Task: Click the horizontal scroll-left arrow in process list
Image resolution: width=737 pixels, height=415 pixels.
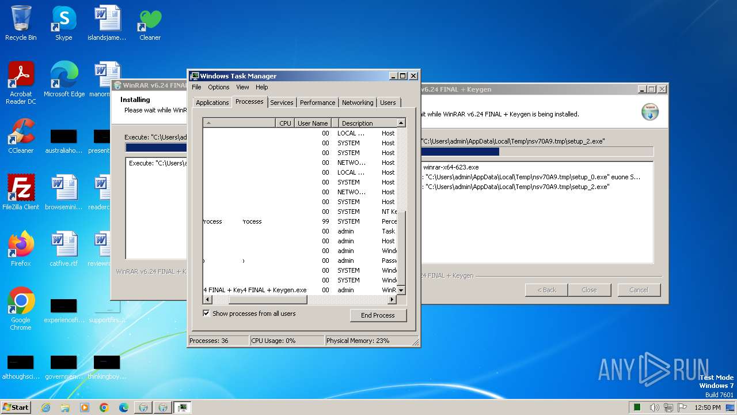Action: [207, 300]
